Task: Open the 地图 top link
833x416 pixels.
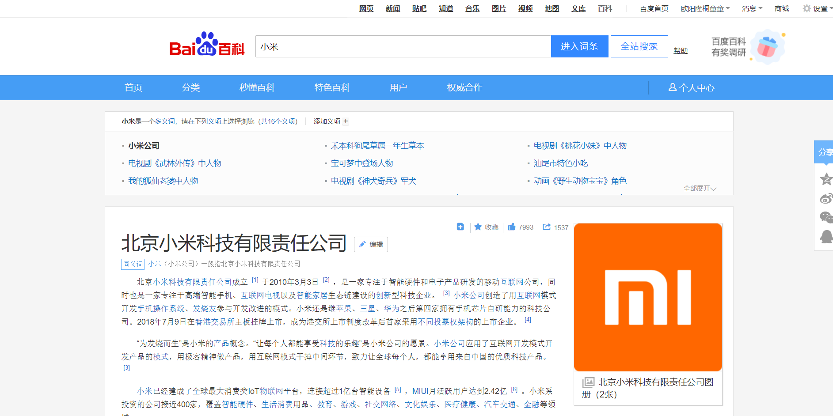Action: tap(552, 8)
